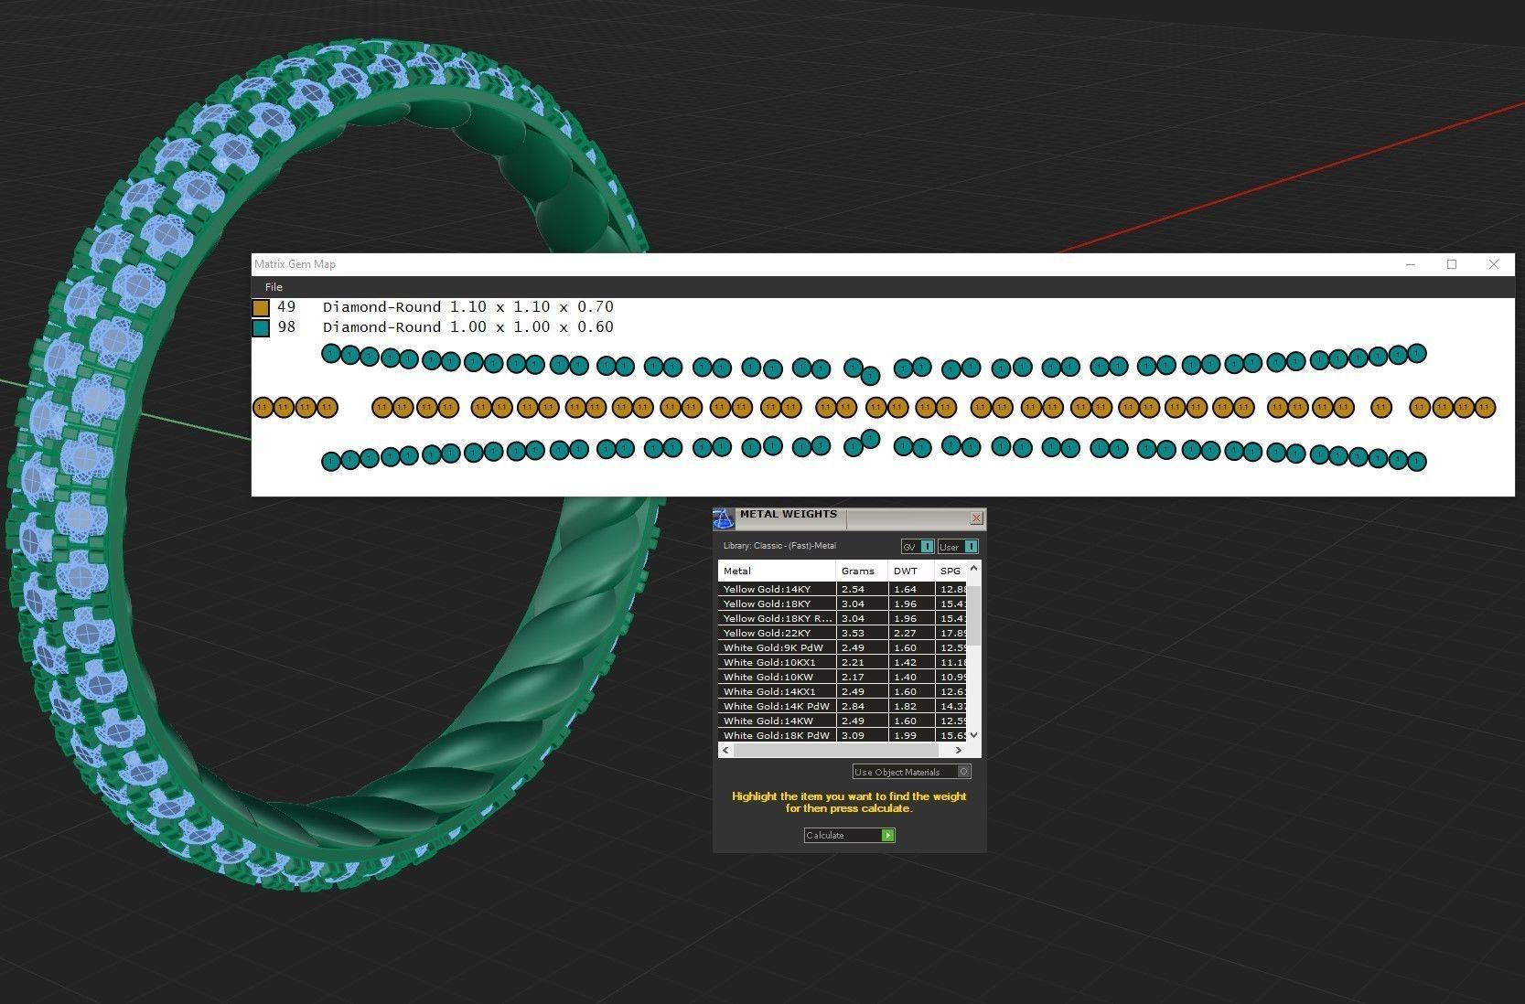Click the Metal column header

777,571
